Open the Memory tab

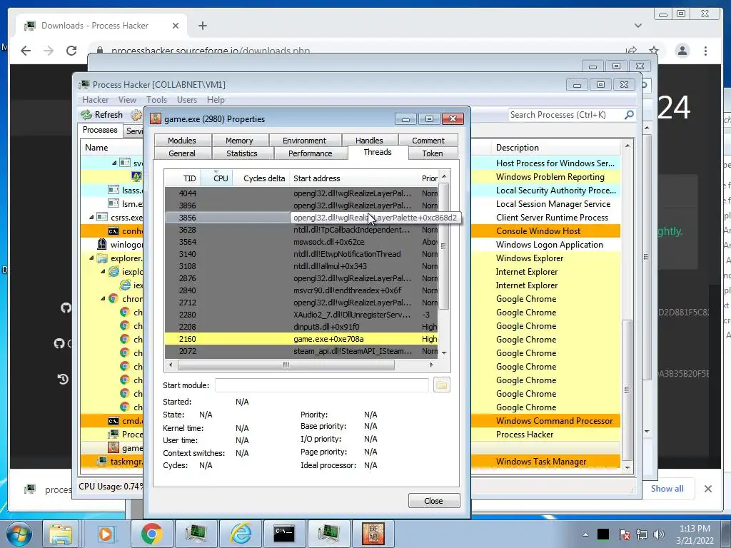[x=239, y=141]
